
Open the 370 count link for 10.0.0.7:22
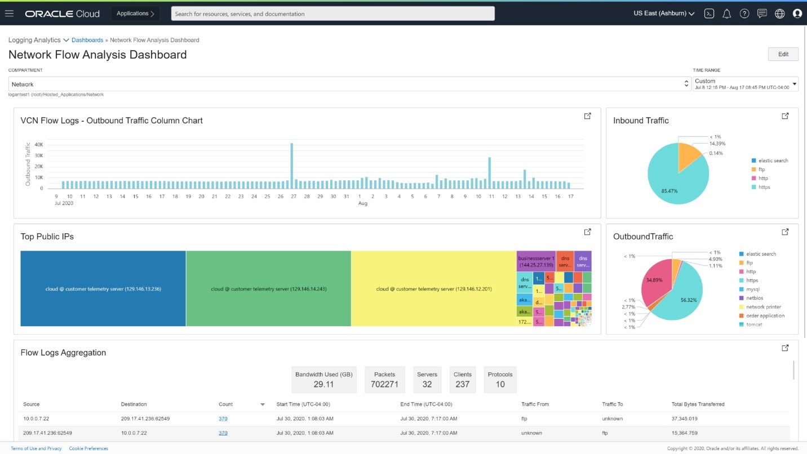point(223,419)
